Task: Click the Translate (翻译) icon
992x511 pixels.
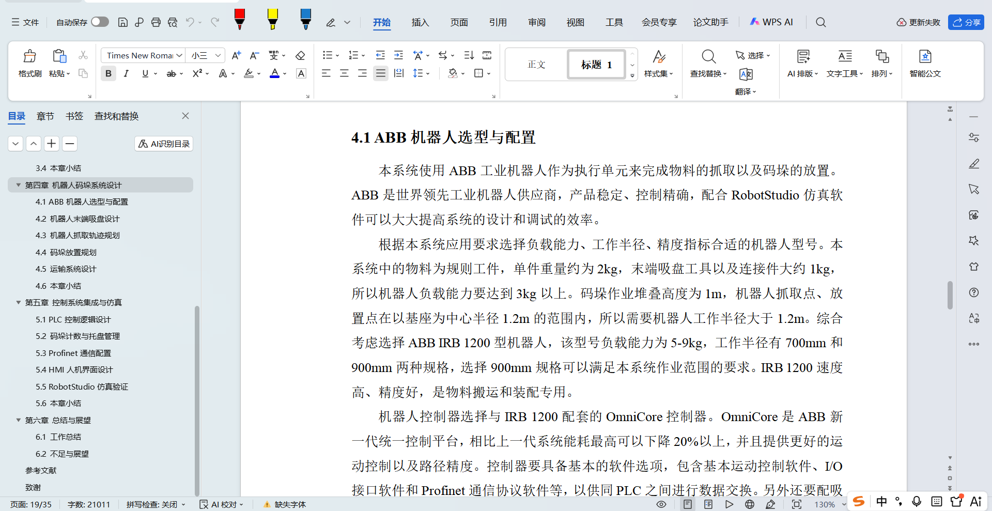Action: coord(746,74)
